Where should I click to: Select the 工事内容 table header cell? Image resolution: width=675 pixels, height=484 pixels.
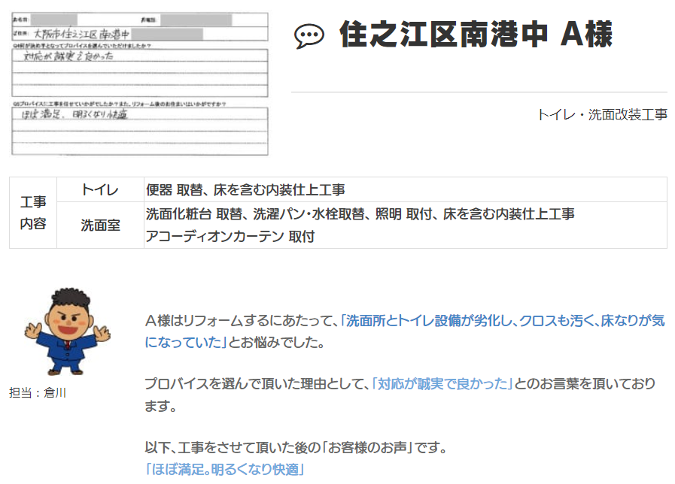click(33, 213)
